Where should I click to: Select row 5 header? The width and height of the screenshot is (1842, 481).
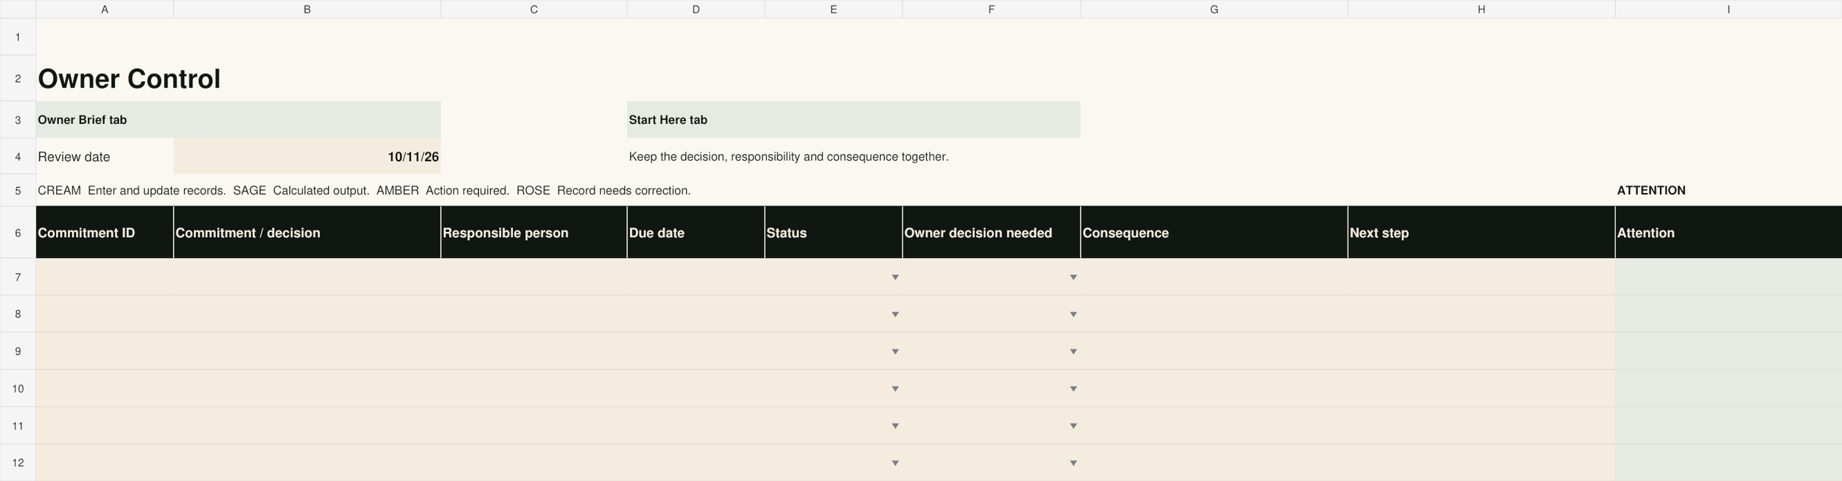coord(18,190)
